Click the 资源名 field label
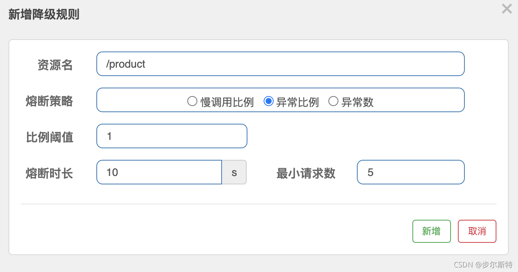 (x=55, y=65)
